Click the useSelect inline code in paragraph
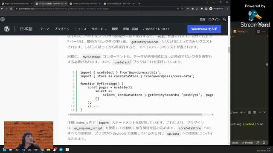The height and width of the screenshot is (153, 273). [x=122, y=62]
